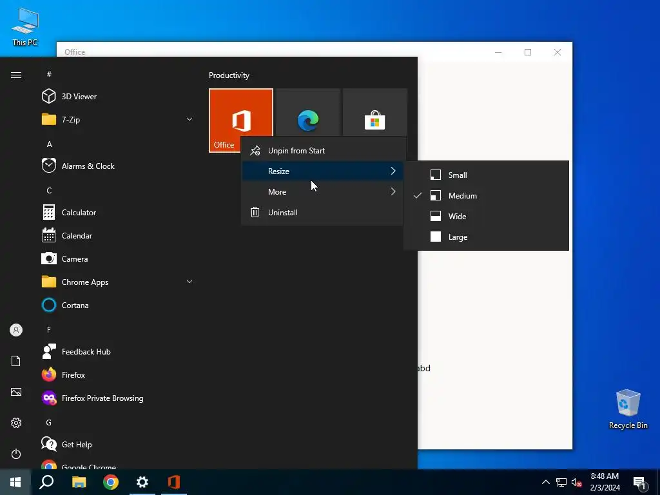
Task: Open the Resize submenu entry
Action: [322, 171]
